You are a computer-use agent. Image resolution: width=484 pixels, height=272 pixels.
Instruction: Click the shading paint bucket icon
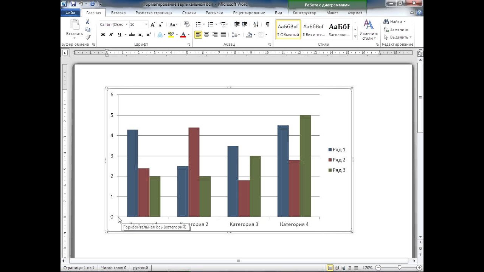(x=249, y=35)
